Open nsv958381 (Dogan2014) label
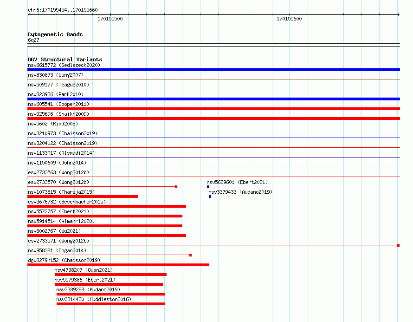 [x=57, y=250]
